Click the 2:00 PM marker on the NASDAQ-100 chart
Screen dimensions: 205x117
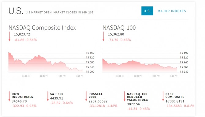[x=156, y=76]
